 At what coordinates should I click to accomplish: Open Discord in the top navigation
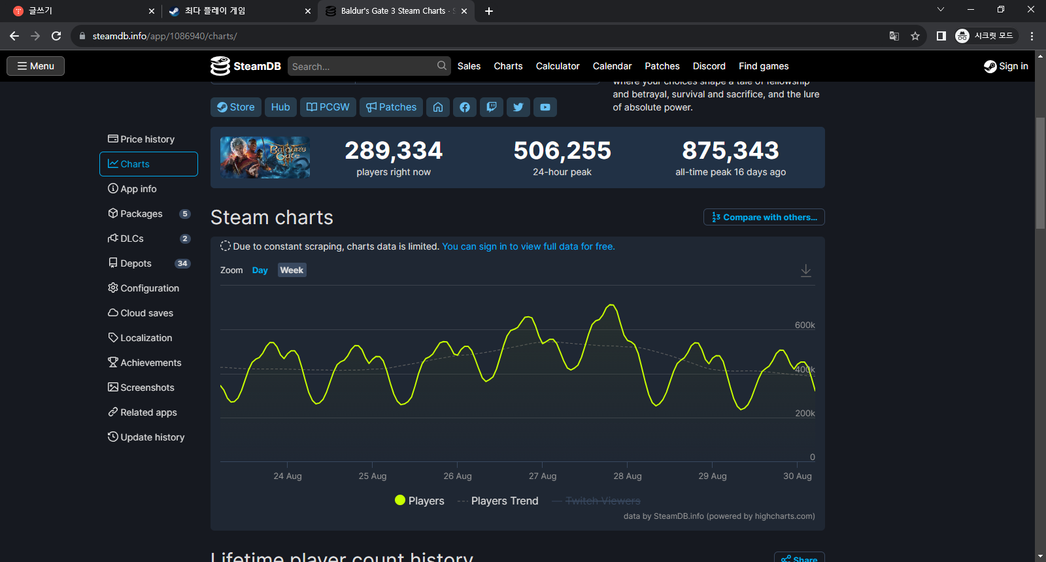(x=709, y=66)
